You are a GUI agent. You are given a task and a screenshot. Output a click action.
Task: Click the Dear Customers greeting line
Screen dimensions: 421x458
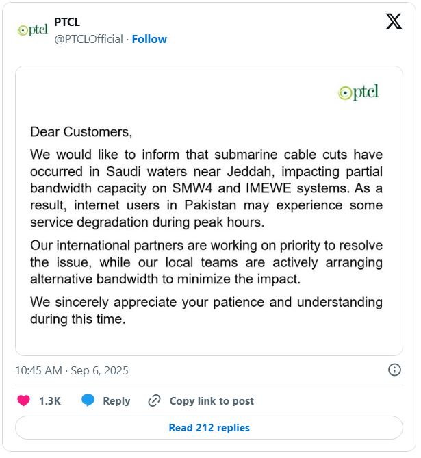[x=81, y=131]
